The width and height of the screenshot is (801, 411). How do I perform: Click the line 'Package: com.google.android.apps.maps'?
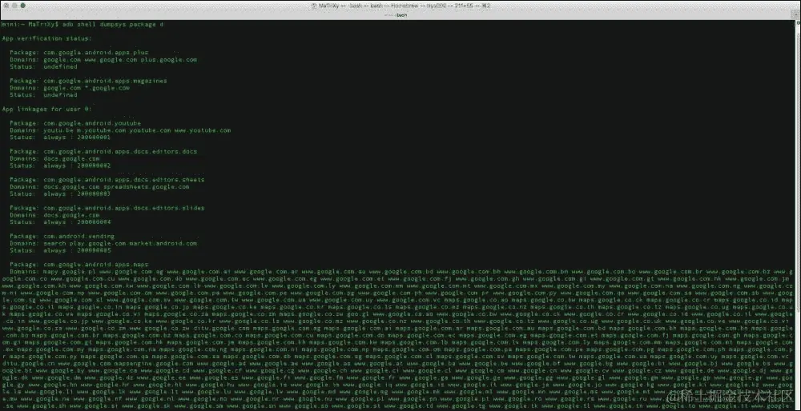[x=79, y=265]
